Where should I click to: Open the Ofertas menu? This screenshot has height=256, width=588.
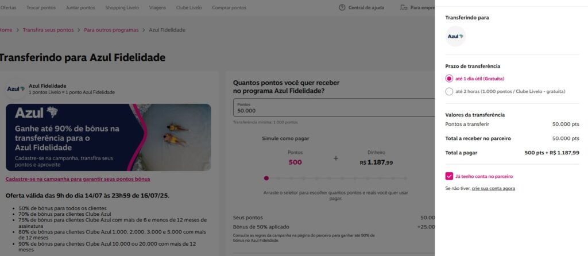coord(9,7)
